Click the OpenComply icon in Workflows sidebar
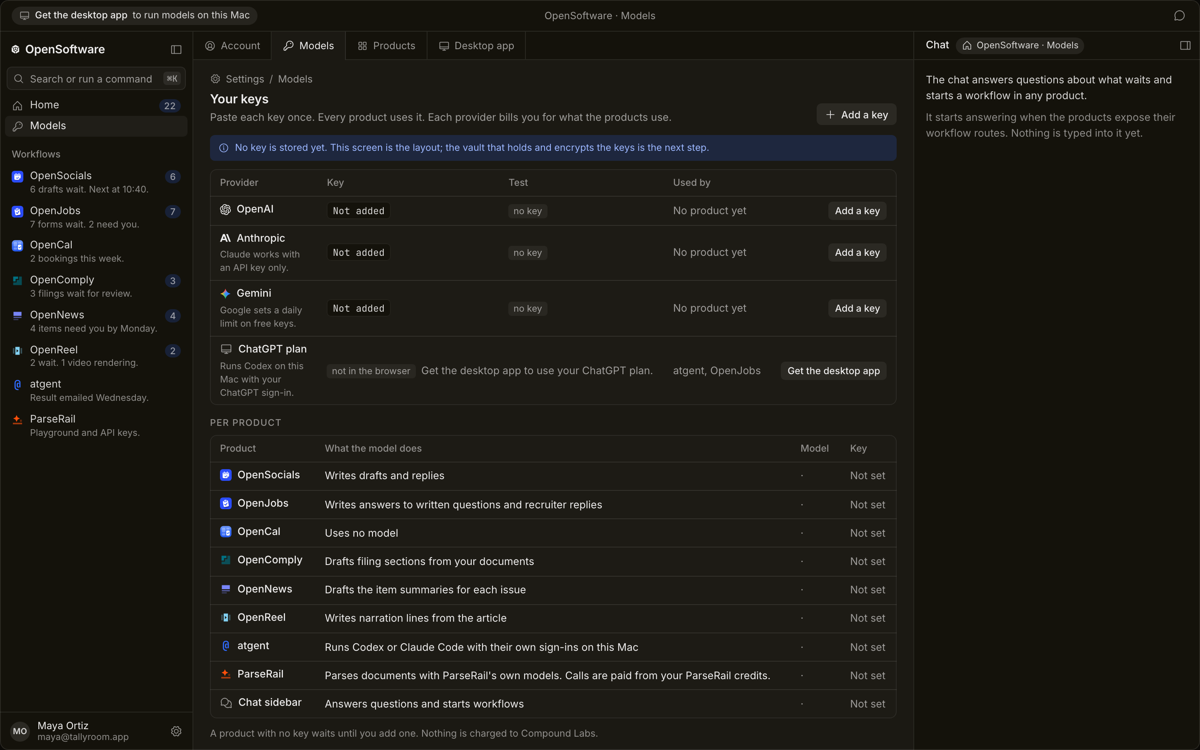 click(18, 281)
